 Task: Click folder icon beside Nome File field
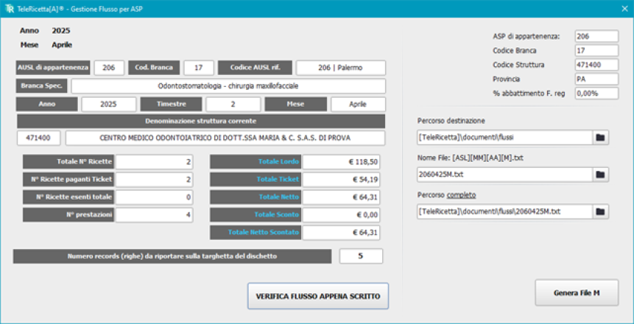point(602,175)
